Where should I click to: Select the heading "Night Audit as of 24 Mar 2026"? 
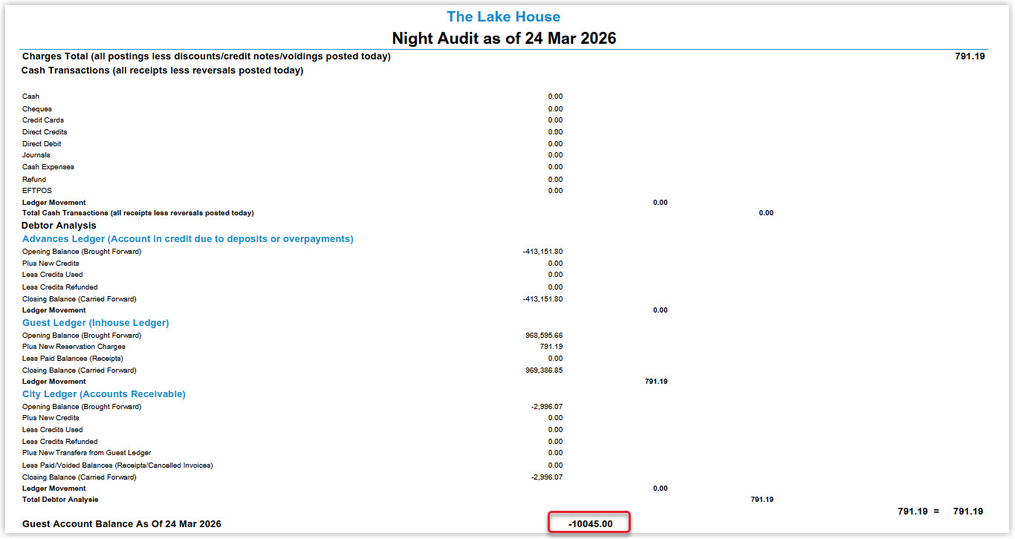click(x=504, y=38)
